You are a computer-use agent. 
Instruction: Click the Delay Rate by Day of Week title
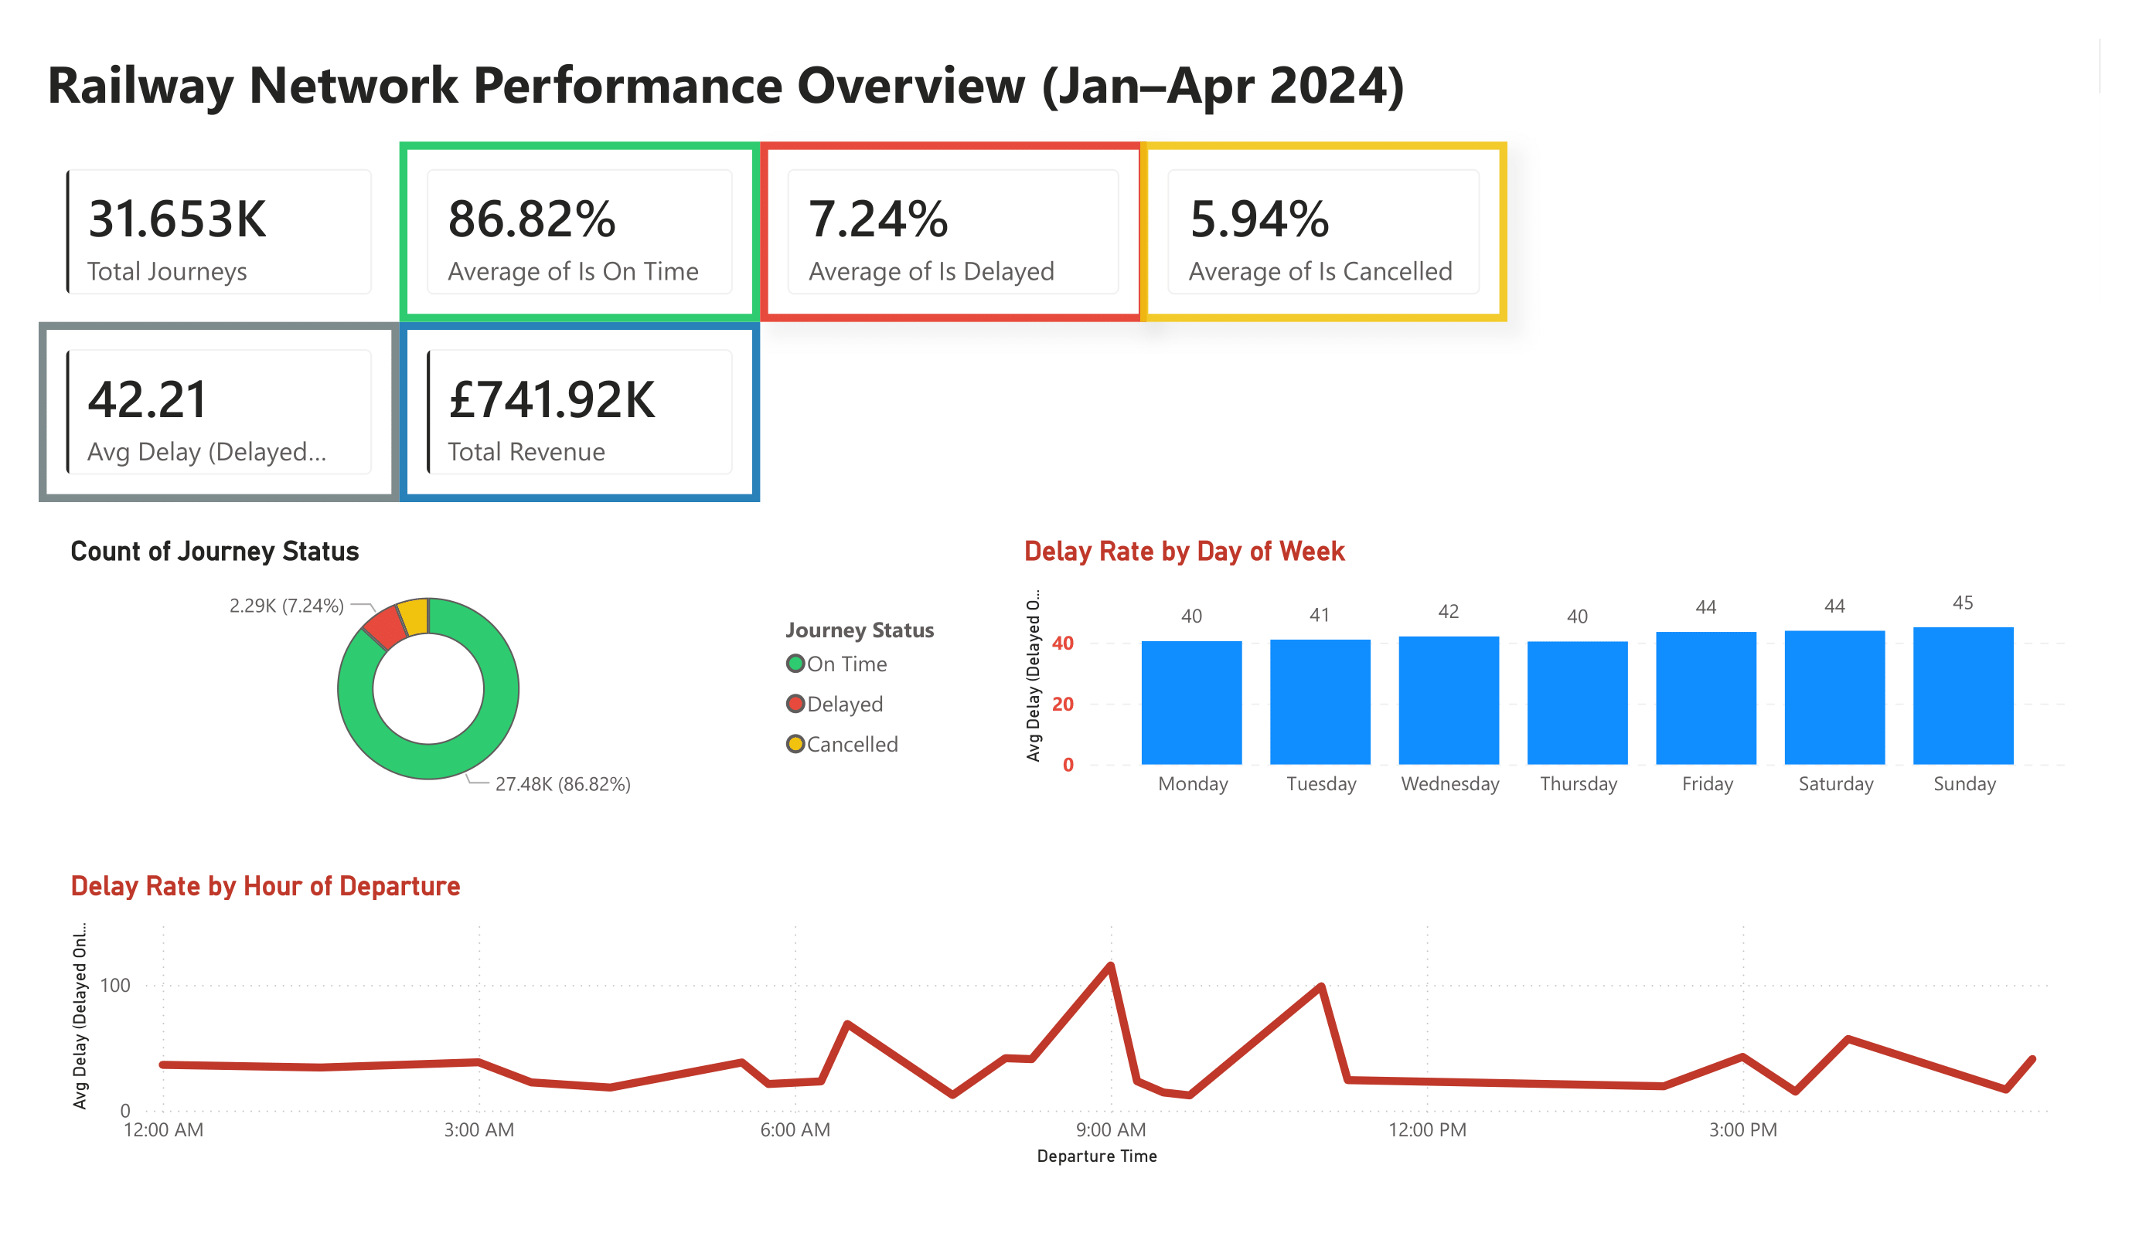point(1184,551)
